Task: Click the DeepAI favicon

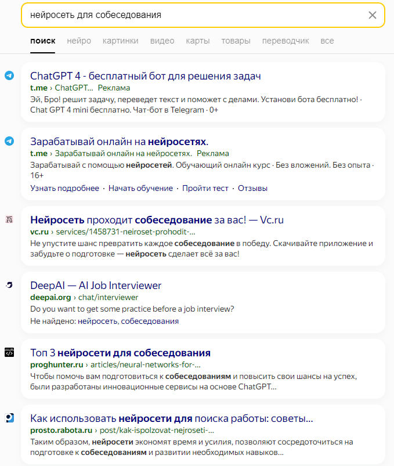Action: (x=9, y=285)
